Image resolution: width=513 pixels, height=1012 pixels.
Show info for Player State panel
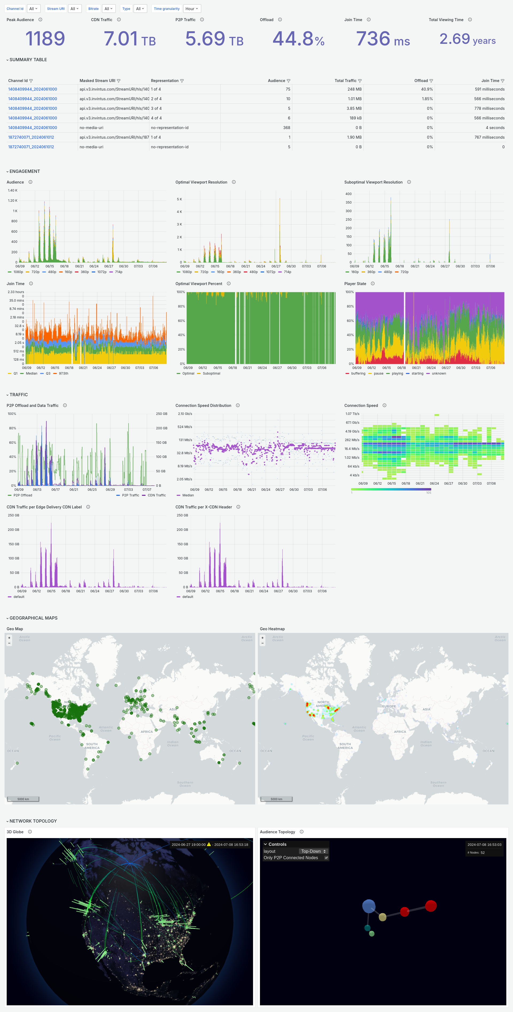point(373,284)
